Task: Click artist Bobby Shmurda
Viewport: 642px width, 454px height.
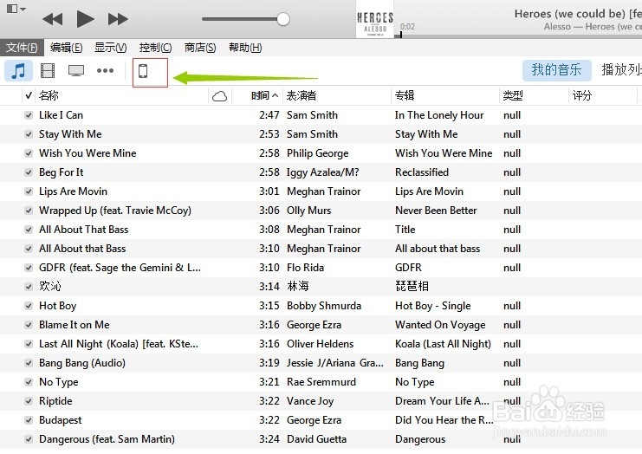Action: coord(324,306)
